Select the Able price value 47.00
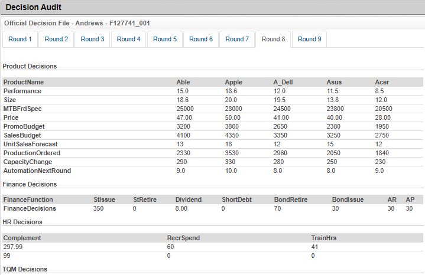The width and height of the screenshot is (425, 275). click(x=184, y=117)
